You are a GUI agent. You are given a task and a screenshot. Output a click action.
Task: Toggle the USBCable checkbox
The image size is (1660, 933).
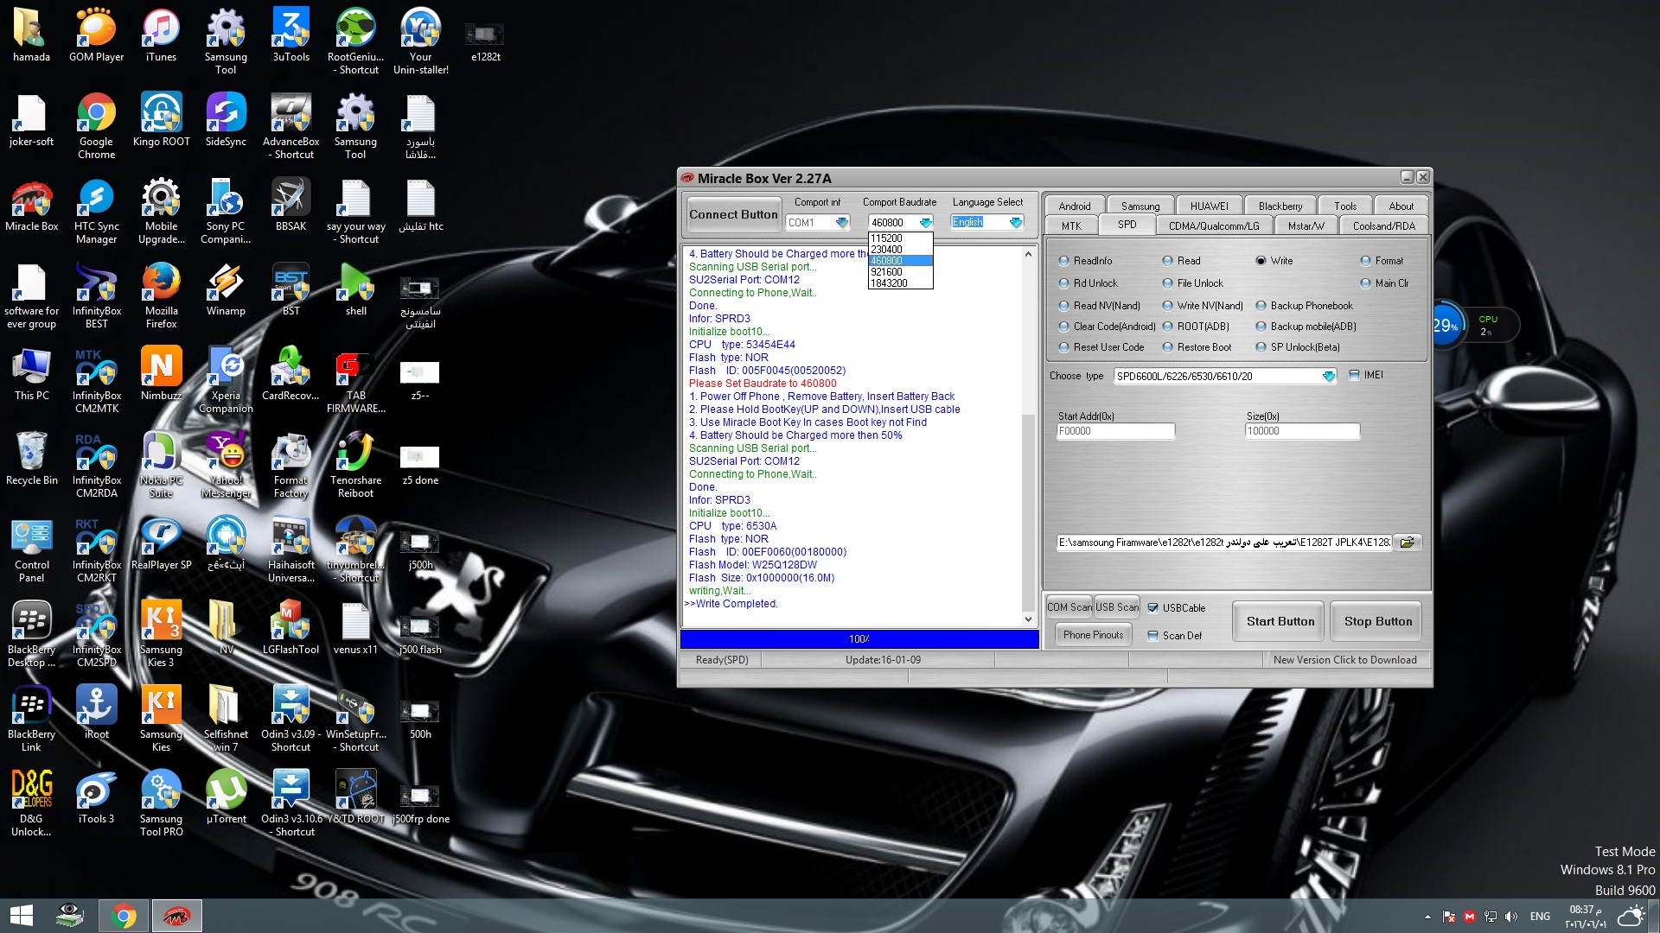tap(1153, 608)
